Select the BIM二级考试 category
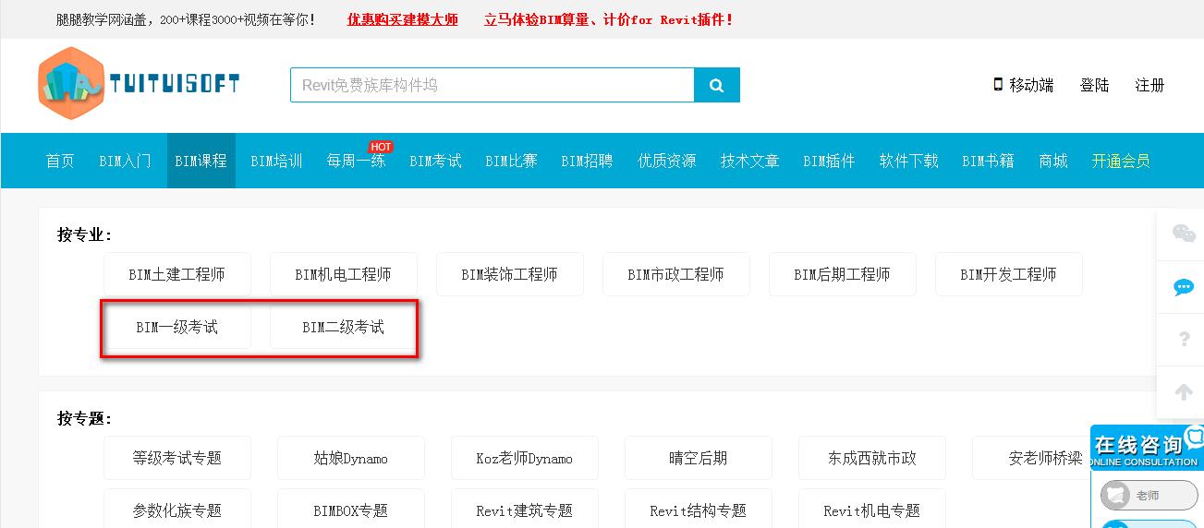The image size is (1204, 528). tap(344, 327)
